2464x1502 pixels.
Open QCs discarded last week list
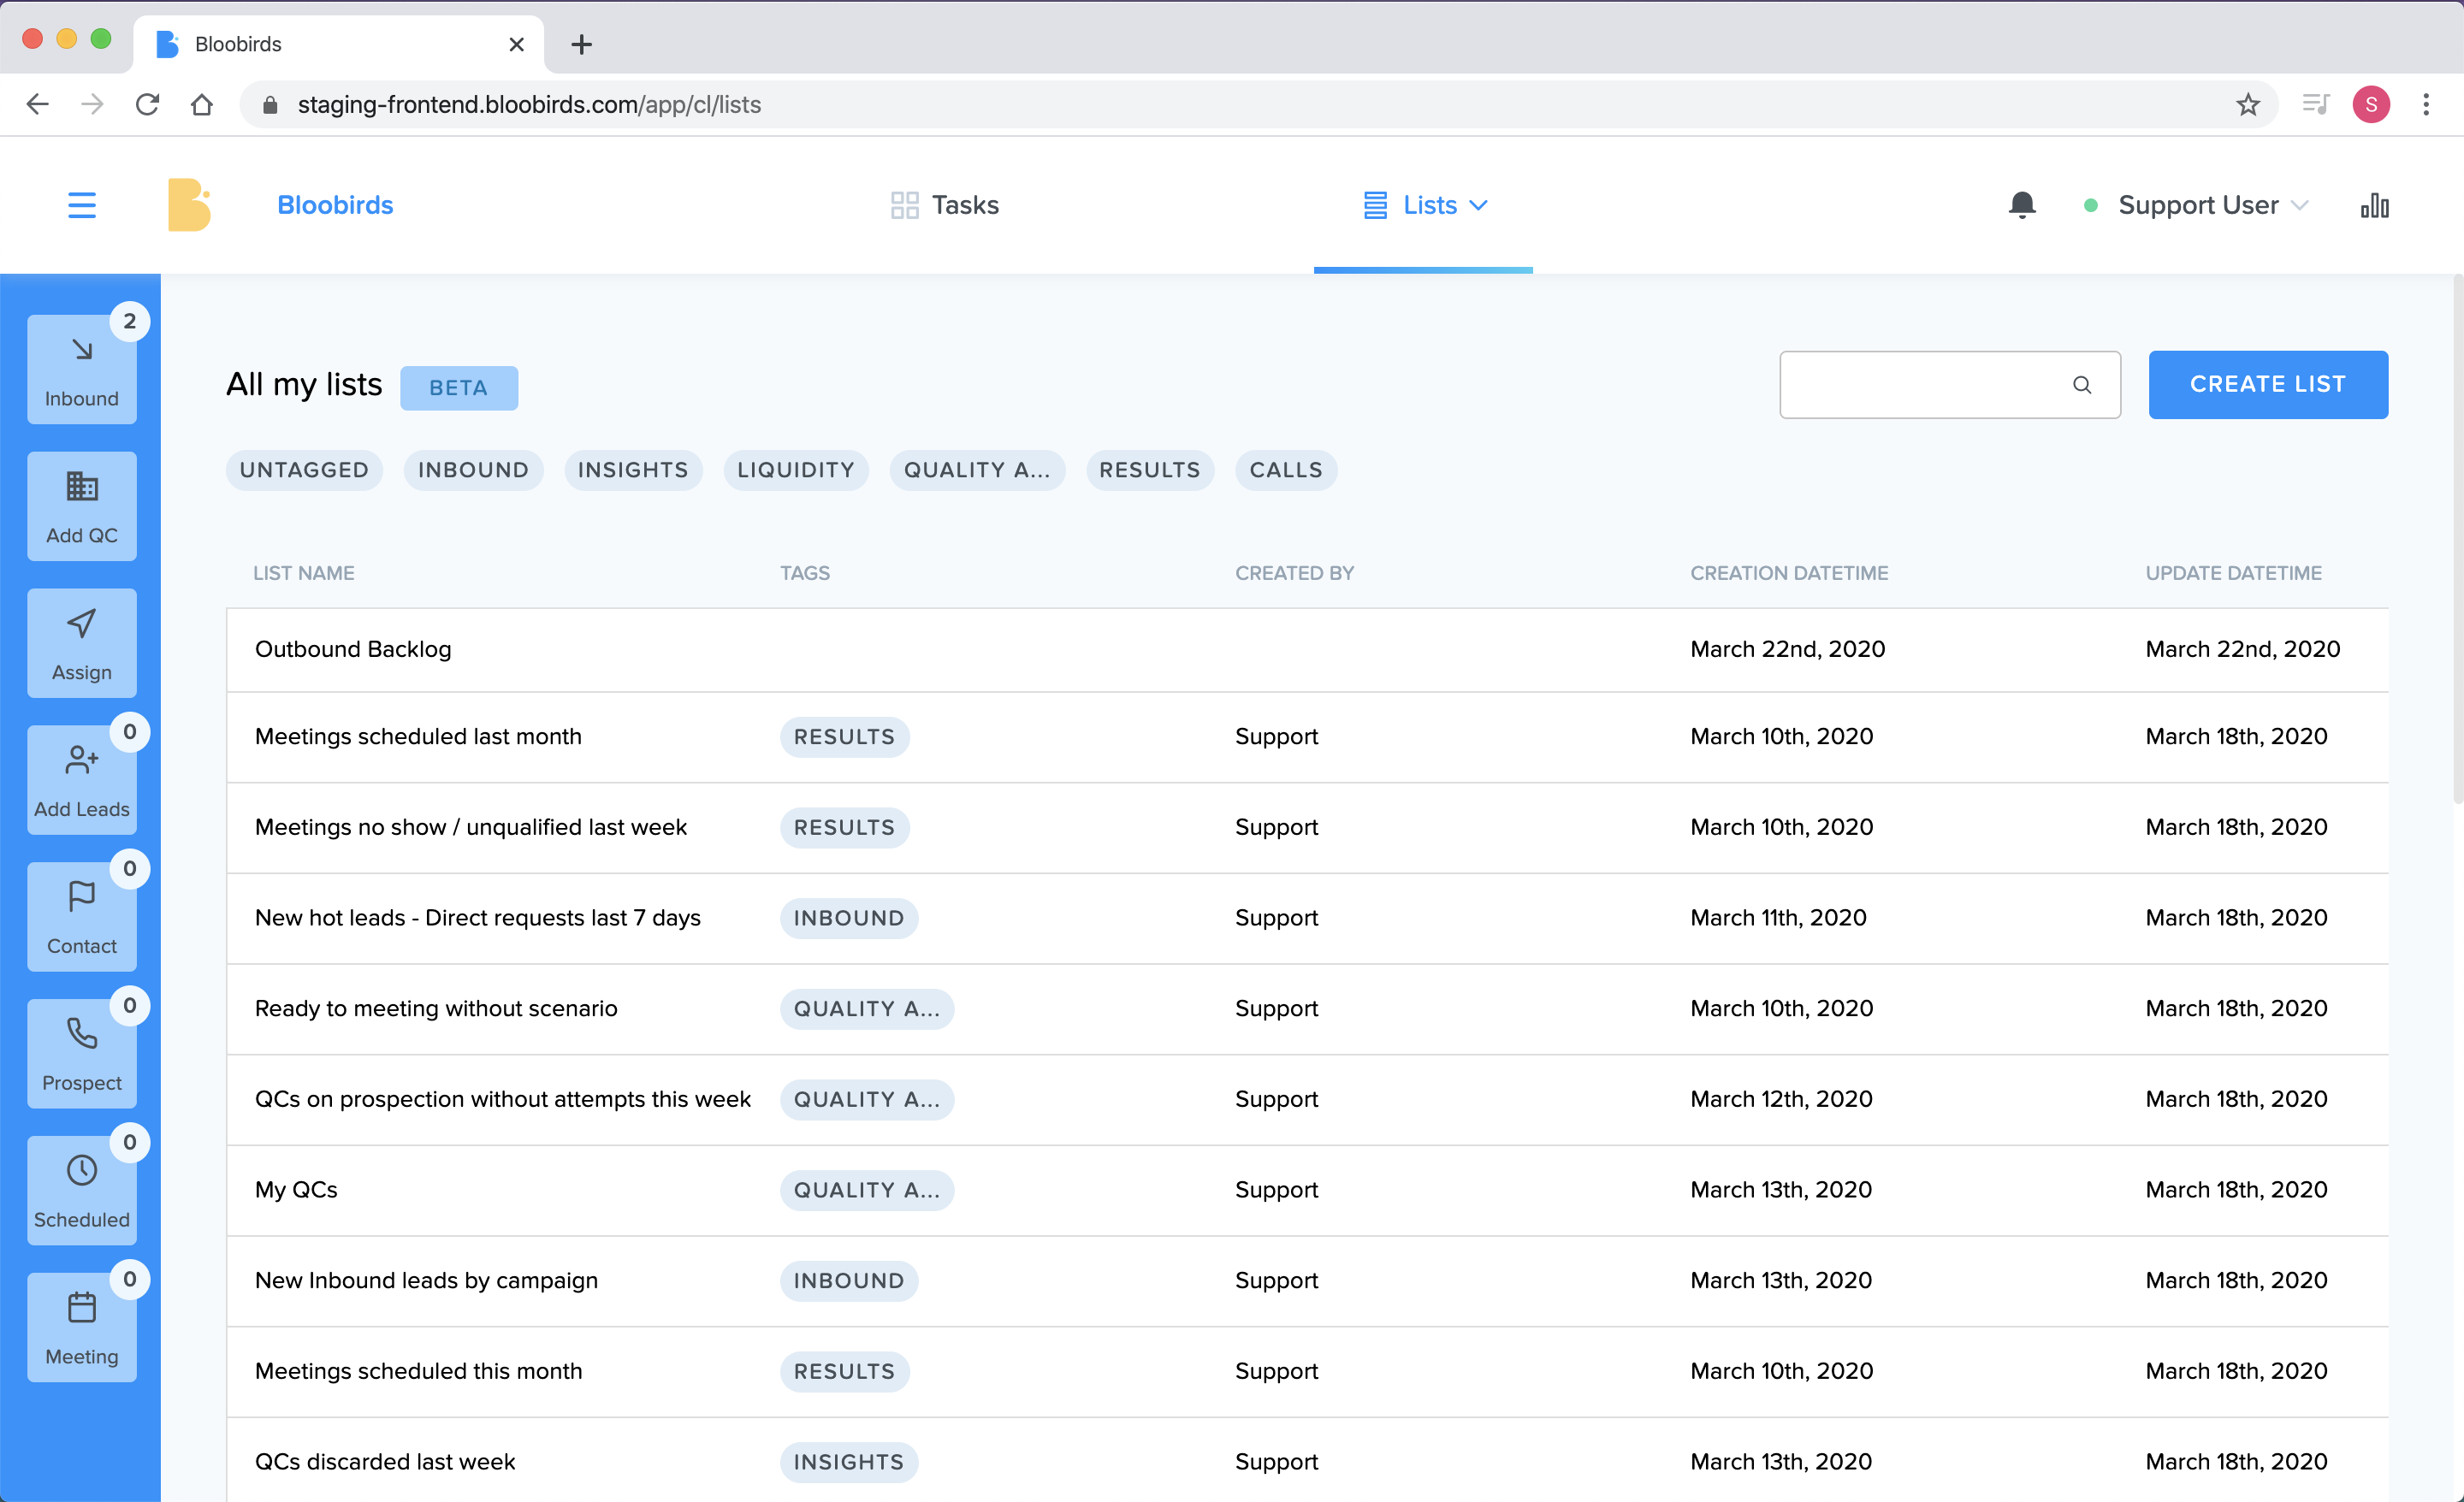point(385,1462)
